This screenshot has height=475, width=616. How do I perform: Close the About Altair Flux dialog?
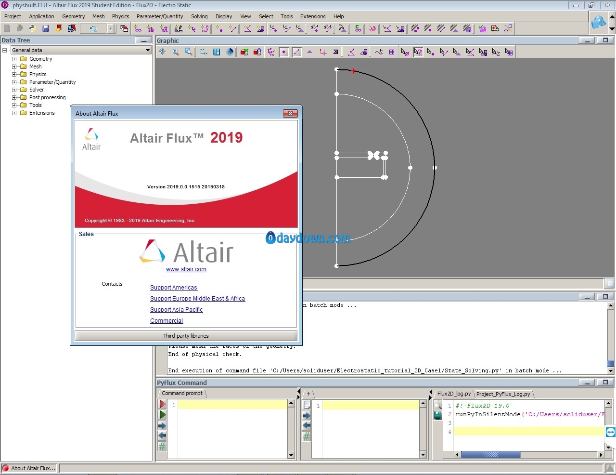290,113
